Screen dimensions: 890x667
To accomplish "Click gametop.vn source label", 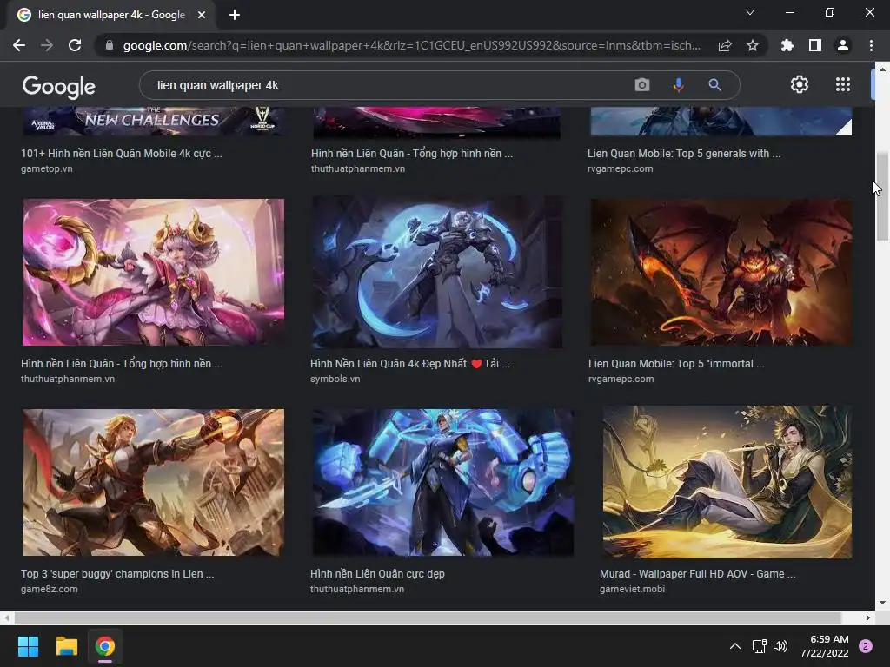I will pyautogui.click(x=47, y=168).
